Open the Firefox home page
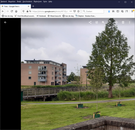Image resolution: width=135 pixels, height=130 pixels. point(16,11)
